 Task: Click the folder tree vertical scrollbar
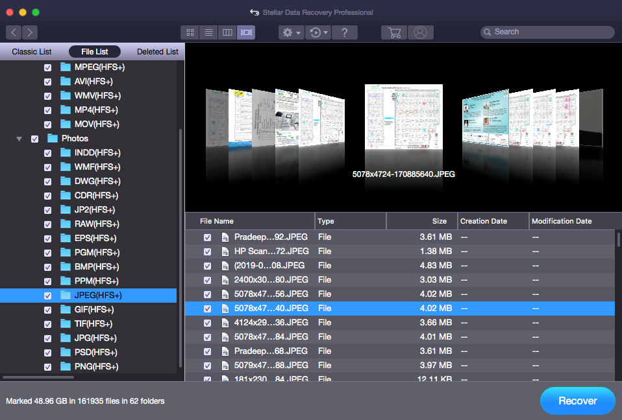click(180, 246)
